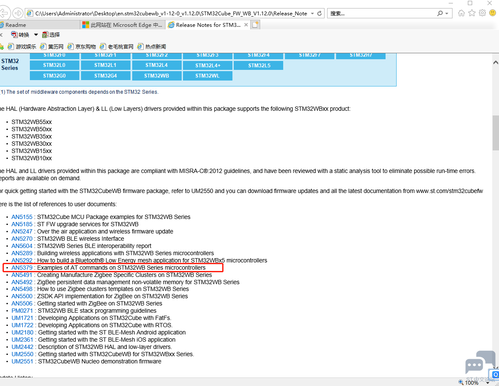Open the address bar history dropdown arrow

[x=312, y=13]
